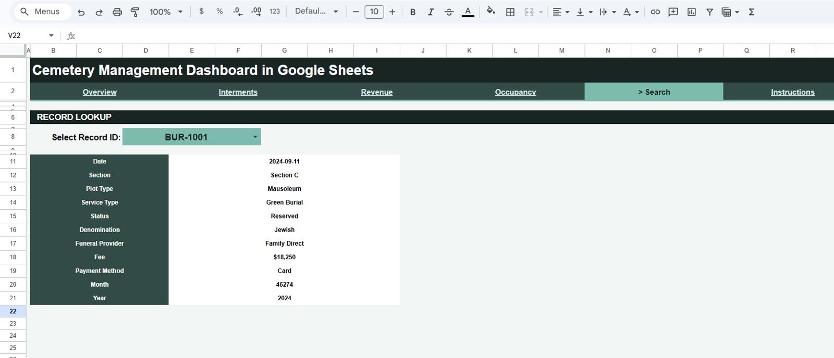The height and width of the screenshot is (358, 834).
Task: Select column N header
Action: [x=608, y=50]
